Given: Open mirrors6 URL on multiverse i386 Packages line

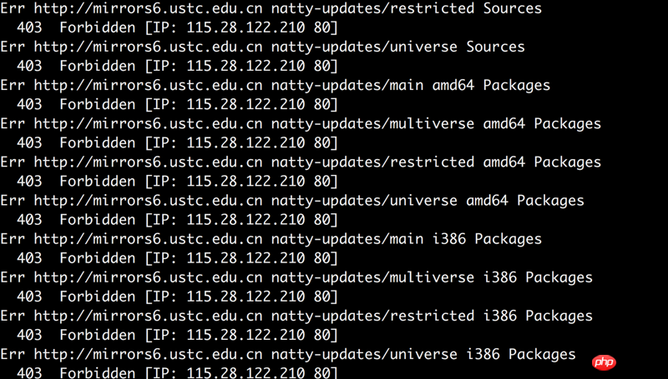Looking at the screenshot, I should point(149,277).
